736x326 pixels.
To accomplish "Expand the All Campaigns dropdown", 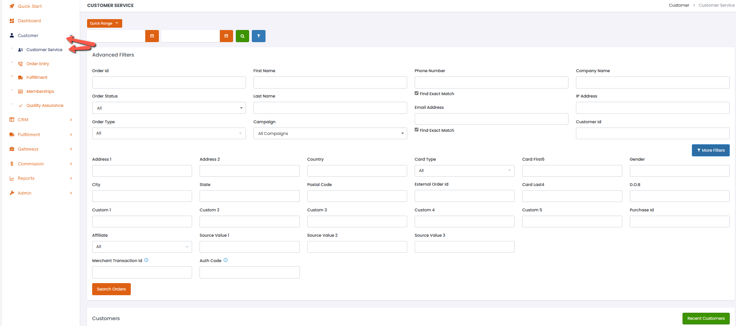I will [x=330, y=133].
